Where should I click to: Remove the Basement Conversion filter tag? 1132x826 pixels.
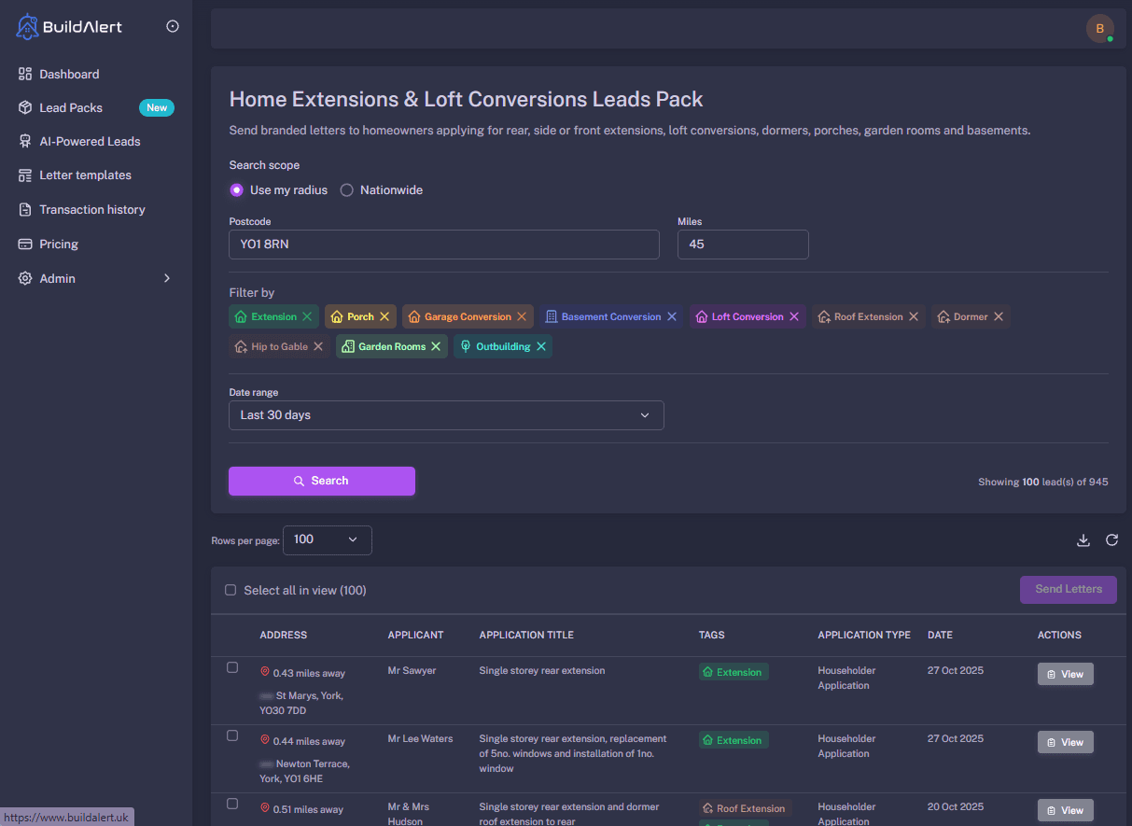[x=673, y=315]
